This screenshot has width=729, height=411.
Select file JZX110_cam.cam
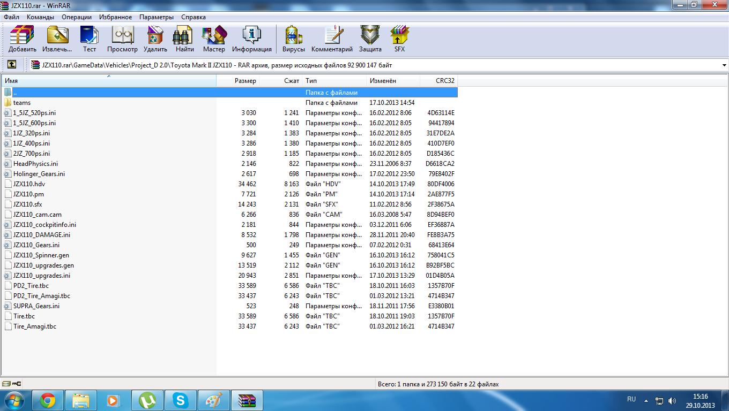(x=230, y=215)
